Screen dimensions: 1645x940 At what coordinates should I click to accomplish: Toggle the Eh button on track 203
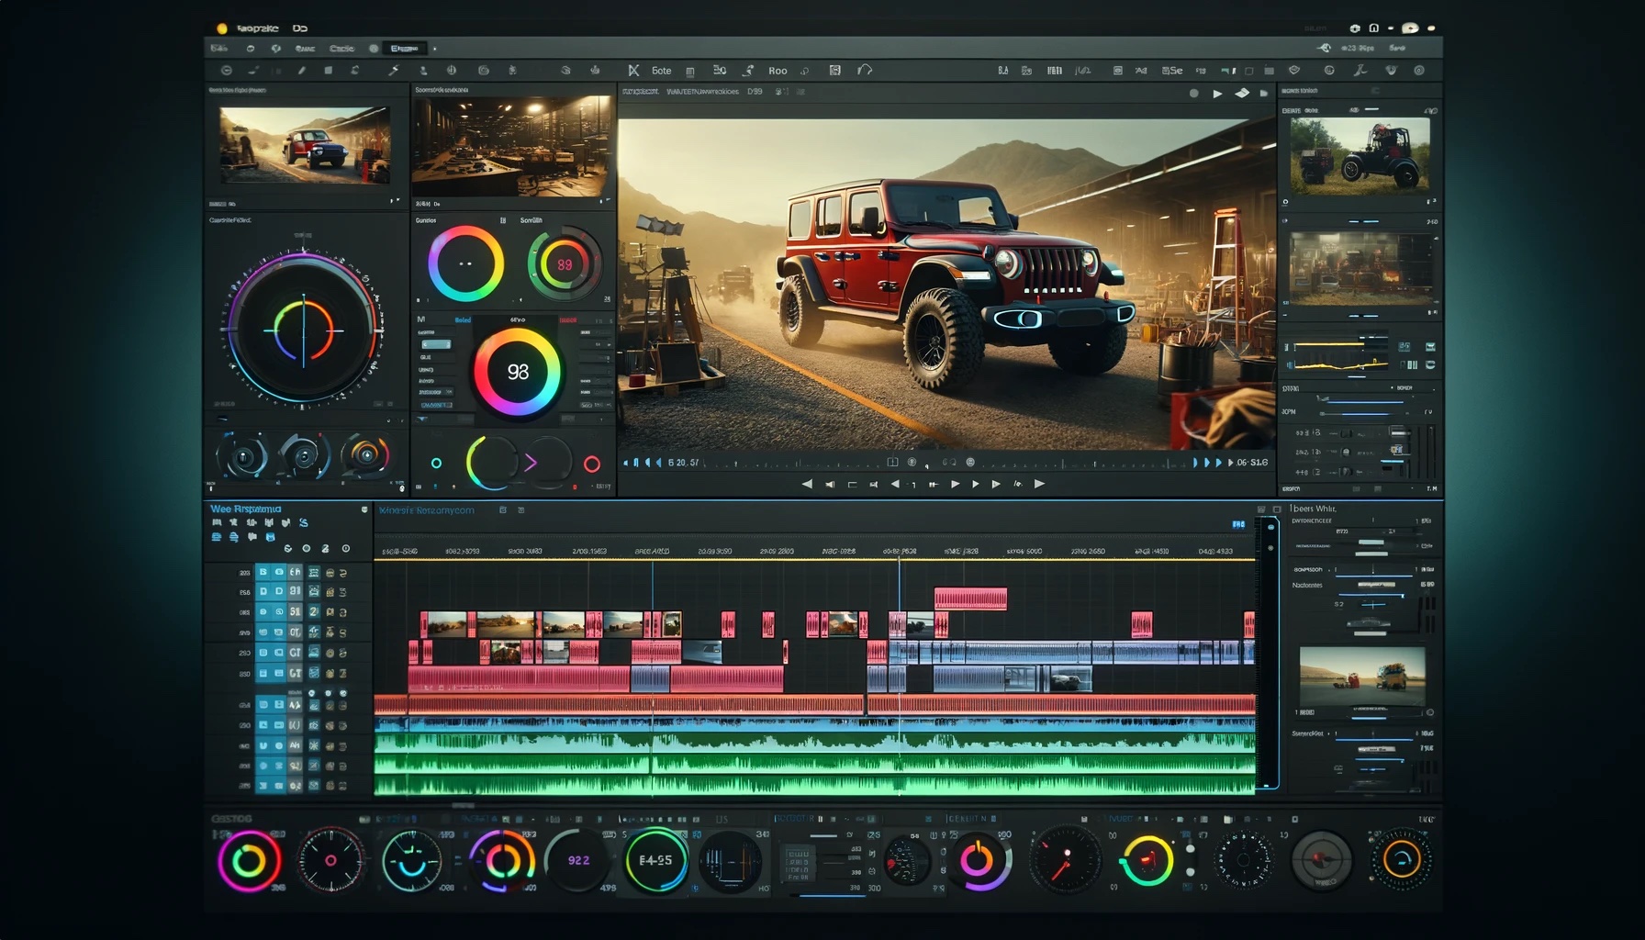point(295,572)
